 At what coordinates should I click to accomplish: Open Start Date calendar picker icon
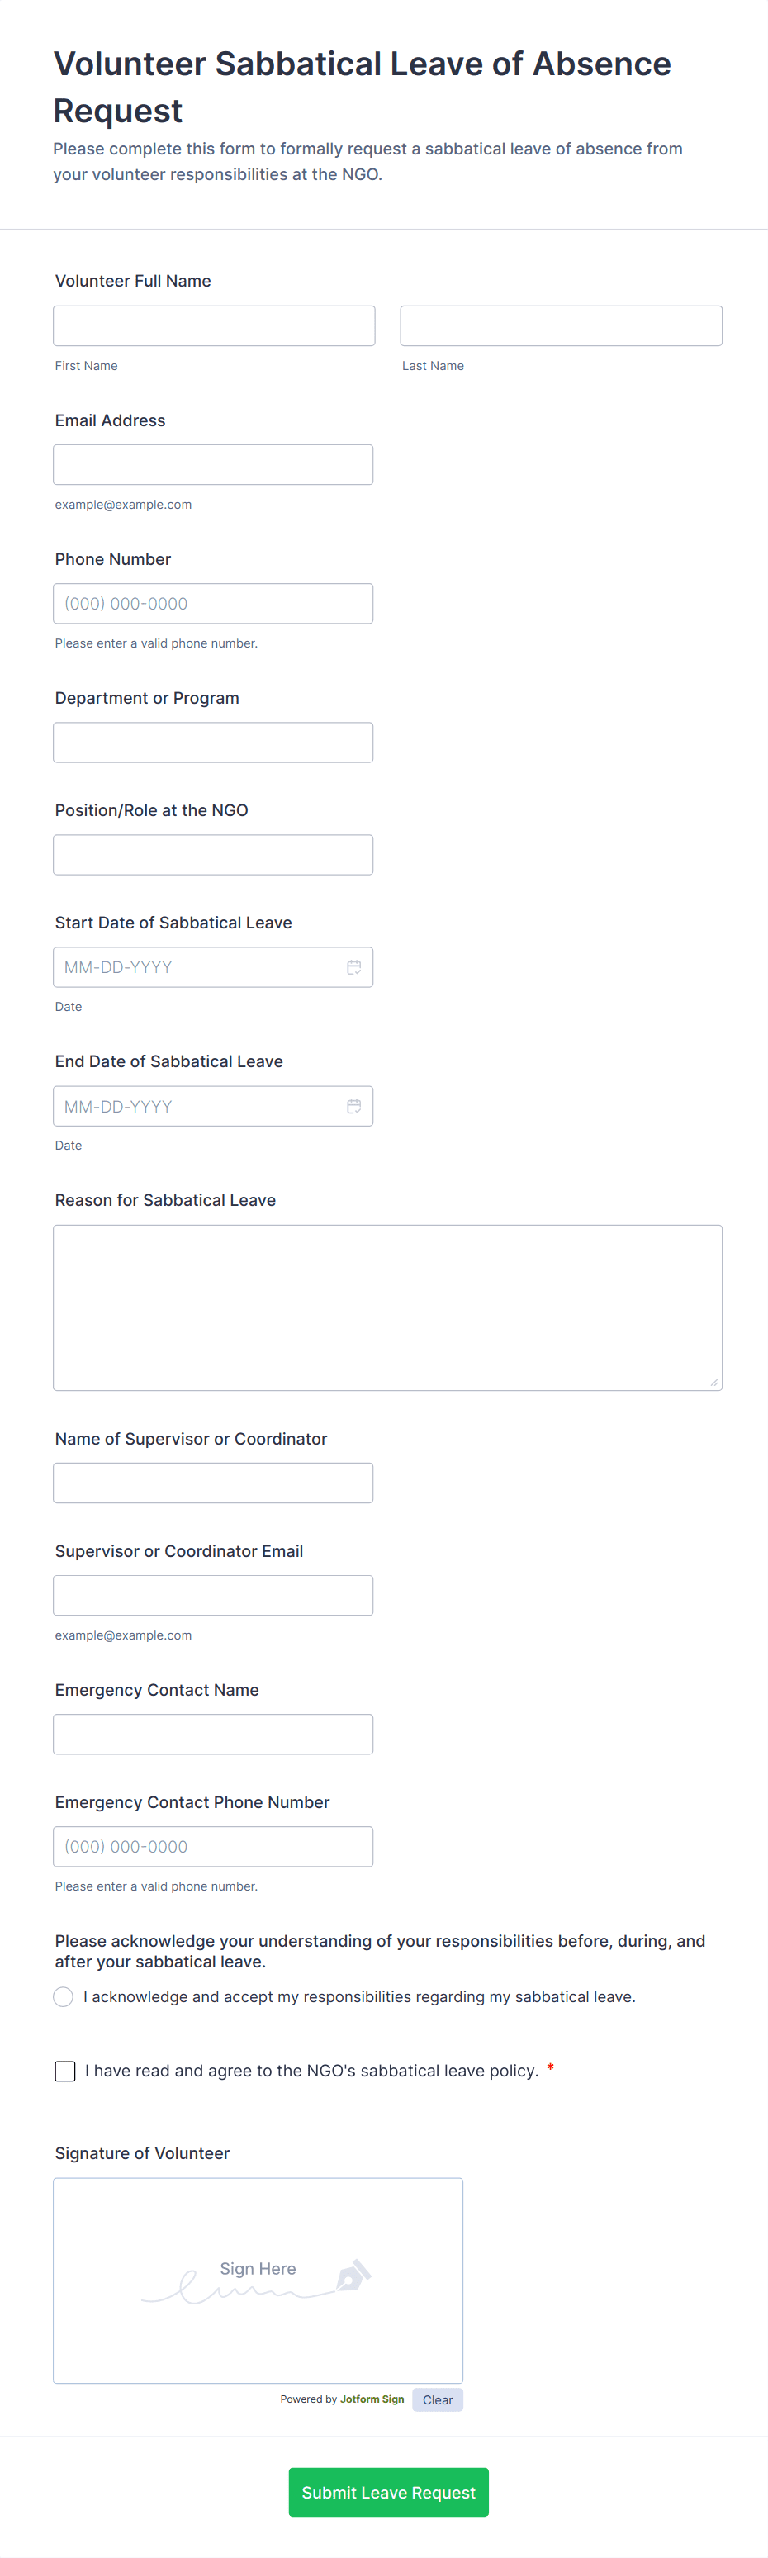pyautogui.click(x=353, y=967)
